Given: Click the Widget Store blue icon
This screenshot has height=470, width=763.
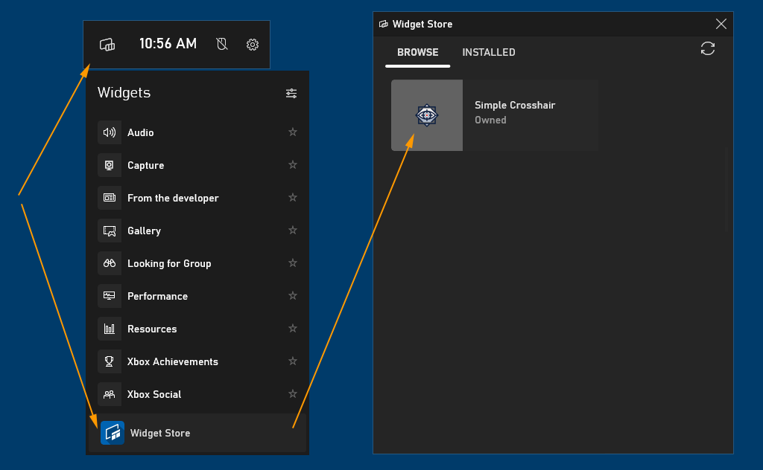Looking at the screenshot, I should coord(113,433).
